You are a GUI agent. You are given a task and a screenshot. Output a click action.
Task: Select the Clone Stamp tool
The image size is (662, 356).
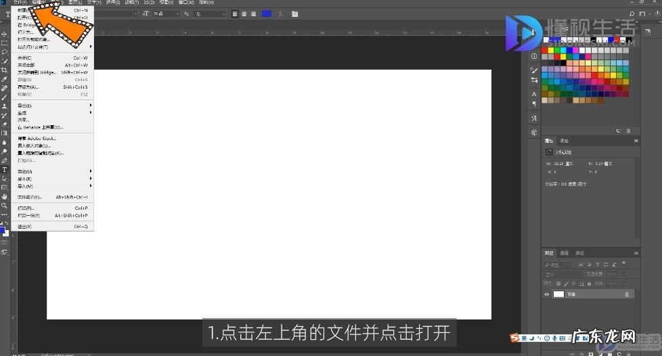(x=4, y=106)
